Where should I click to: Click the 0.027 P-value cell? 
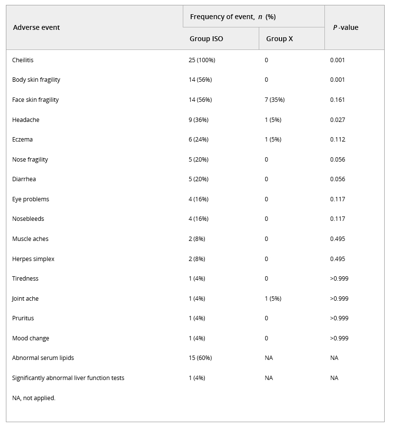pyautogui.click(x=338, y=120)
